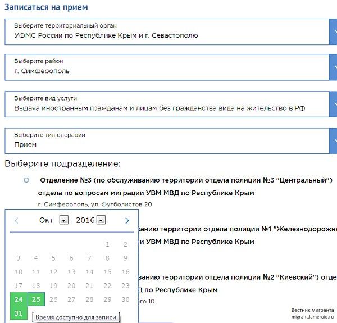The image size is (337, 323).
Task: Click the Отделение №3 Центральный department title
Action: (x=185, y=186)
